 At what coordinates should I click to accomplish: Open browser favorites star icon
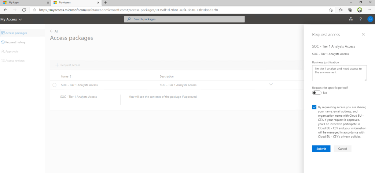341,10
